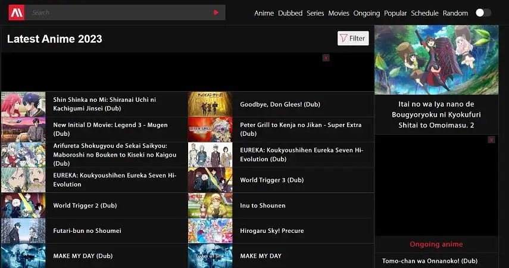Open featured Itai no wa Iya banner image
Screen dimensions: 509x268
pos(436,60)
